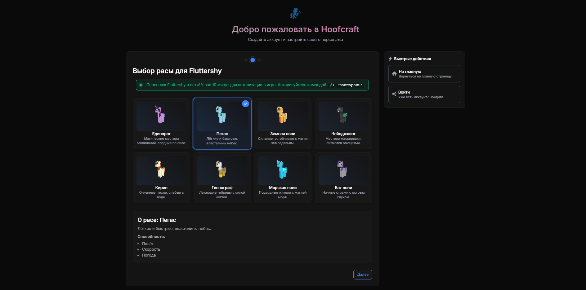Click the active blue step indicator

[253, 60]
